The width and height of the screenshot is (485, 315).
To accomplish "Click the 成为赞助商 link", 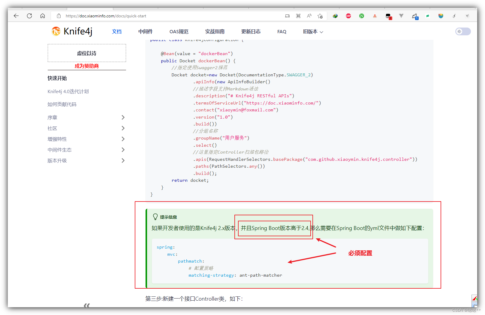I will pos(87,66).
